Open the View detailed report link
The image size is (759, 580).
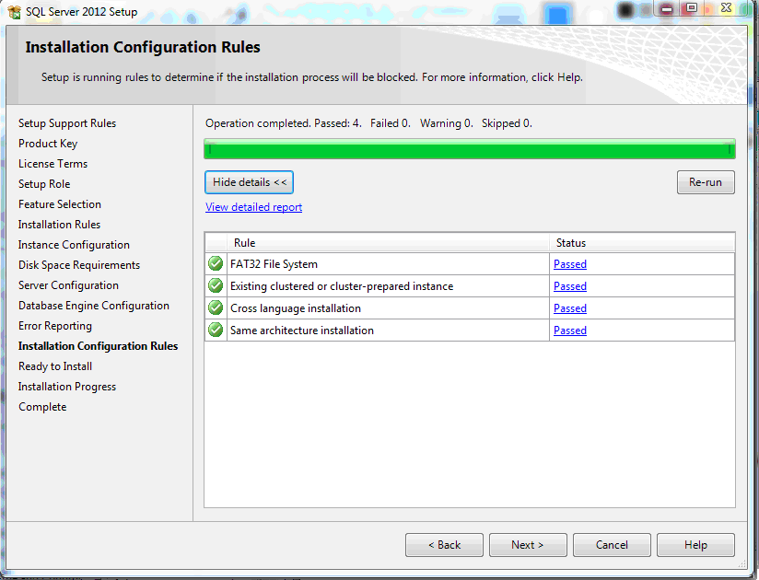coord(253,207)
